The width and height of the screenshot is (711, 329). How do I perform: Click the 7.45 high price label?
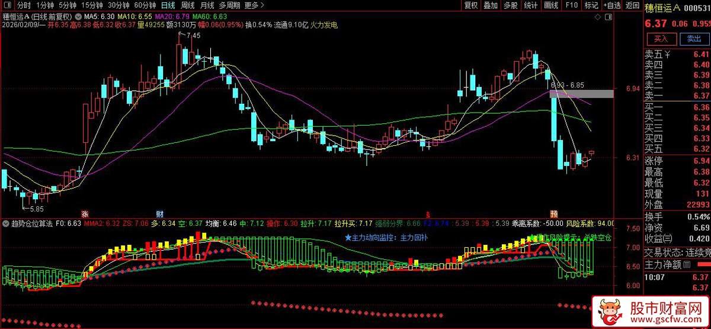193,36
